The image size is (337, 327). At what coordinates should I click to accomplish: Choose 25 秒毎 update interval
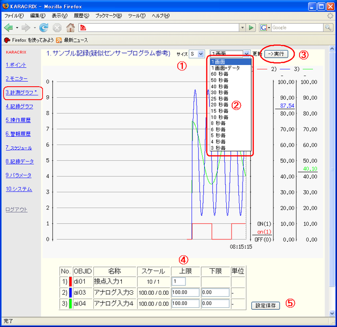[231, 99]
